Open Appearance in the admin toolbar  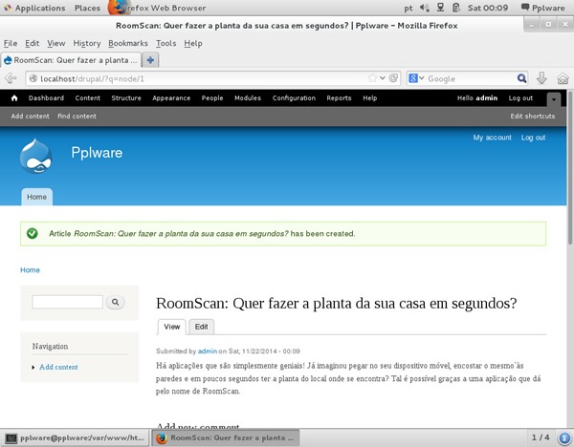pos(171,98)
